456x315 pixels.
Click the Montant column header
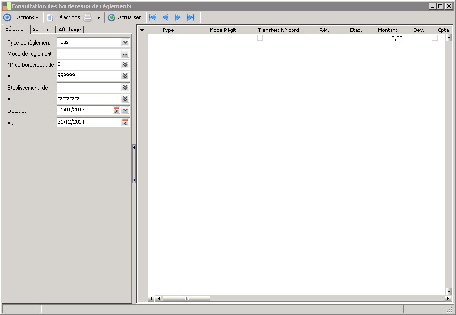[x=388, y=30]
